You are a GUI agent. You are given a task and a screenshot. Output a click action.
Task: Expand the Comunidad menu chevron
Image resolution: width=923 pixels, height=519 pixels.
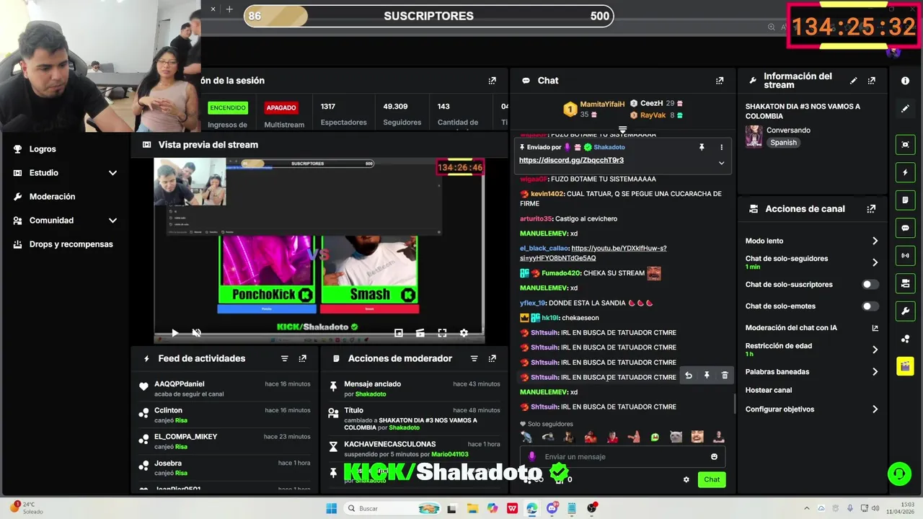click(x=112, y=221)
